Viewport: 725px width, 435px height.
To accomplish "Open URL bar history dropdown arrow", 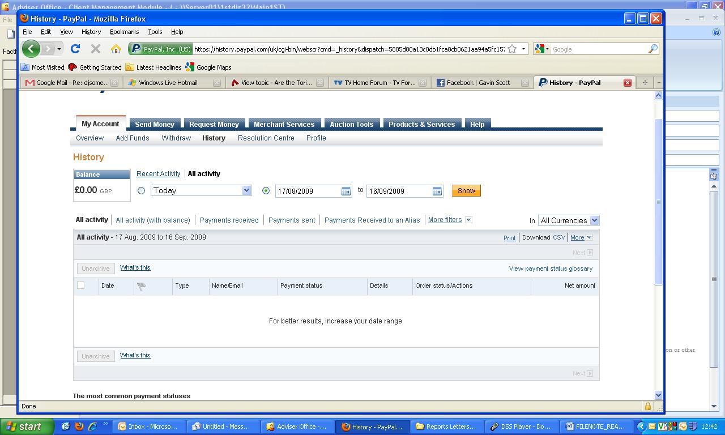I will click(523, 49).
